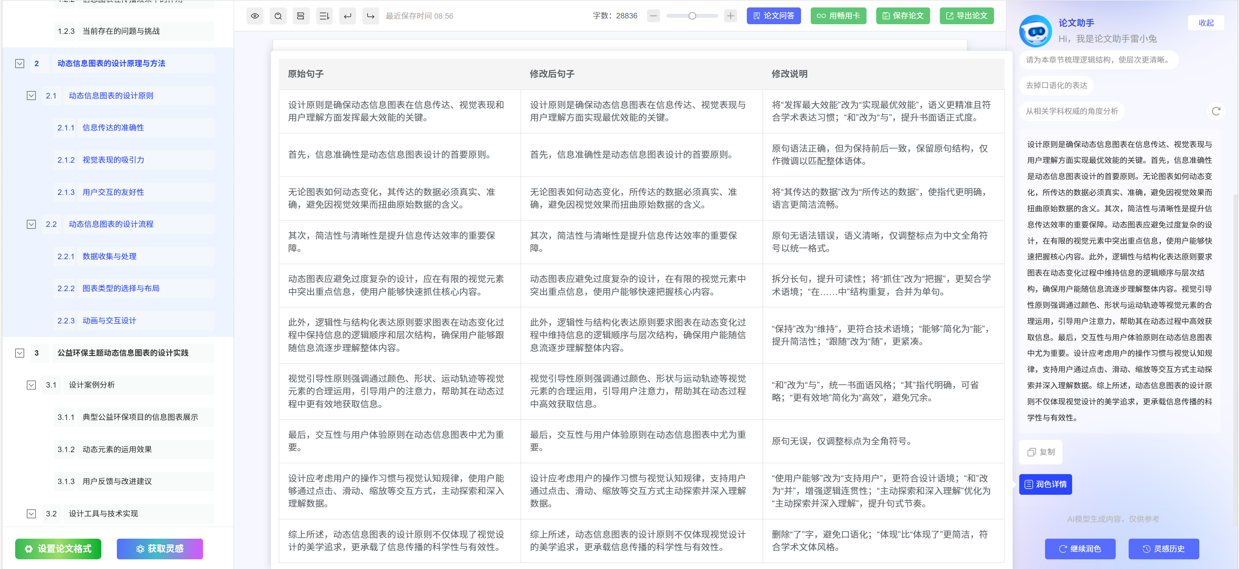1239x569 pixels.
Task: Toggle chapter 3 outline collapse box
Action: point(20,352)
